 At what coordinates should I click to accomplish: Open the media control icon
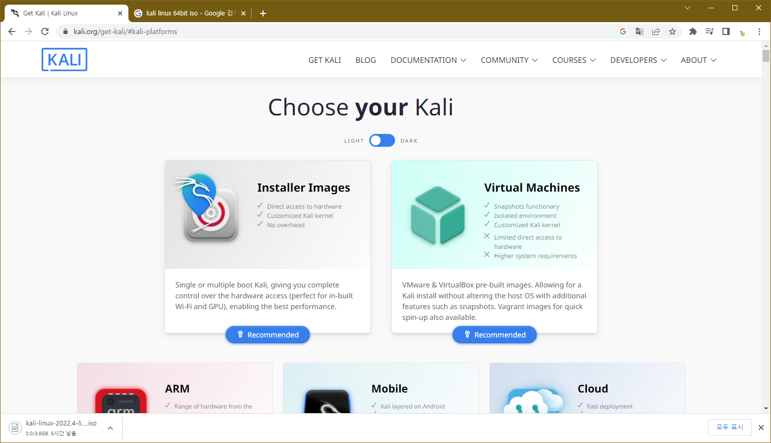[710, 31]
